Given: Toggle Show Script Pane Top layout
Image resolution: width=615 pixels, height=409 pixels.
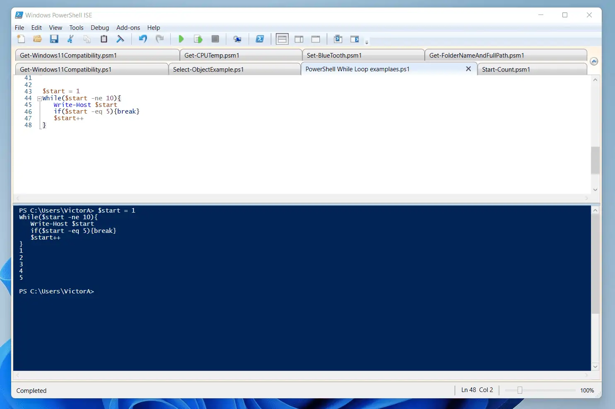Looking at the screenshot, I should tap(282, 39).
